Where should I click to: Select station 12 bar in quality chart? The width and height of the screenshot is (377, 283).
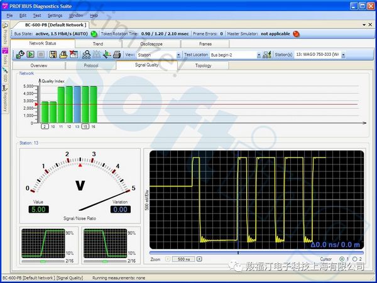(x=69, y=104)
